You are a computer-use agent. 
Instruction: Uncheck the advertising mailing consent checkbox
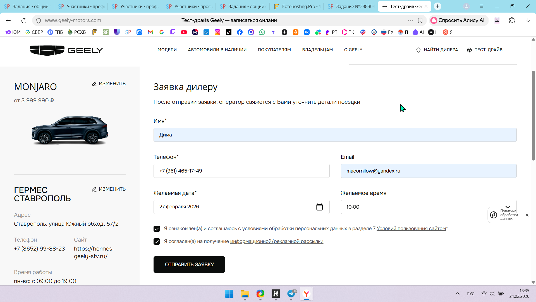[x=157, y=242]
